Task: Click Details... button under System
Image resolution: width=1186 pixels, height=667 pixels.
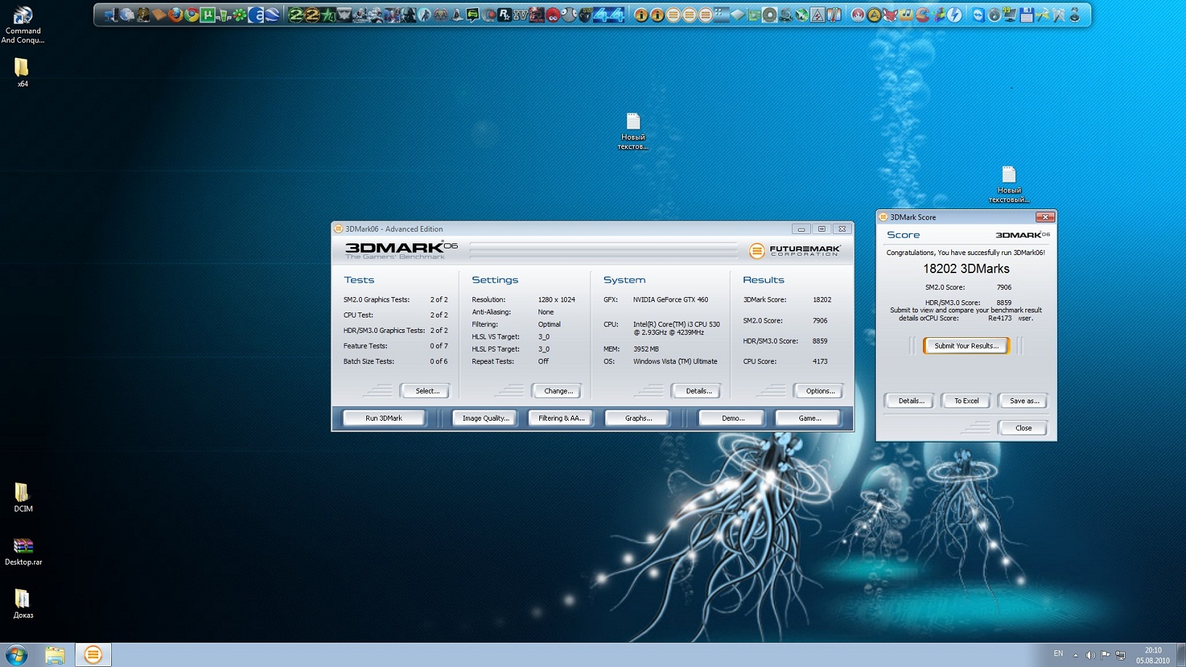Action: tap(698, 391)
